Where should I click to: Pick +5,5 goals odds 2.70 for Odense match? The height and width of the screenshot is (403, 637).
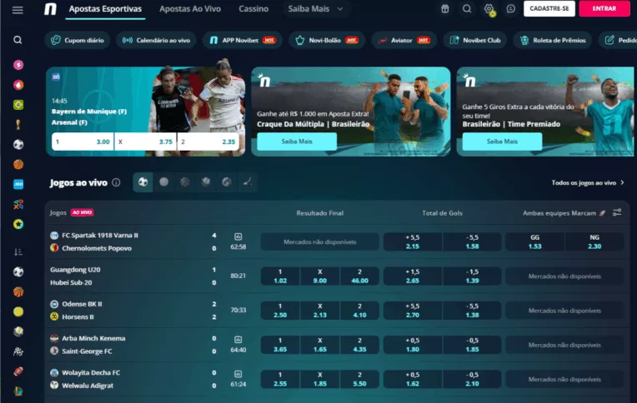412,310
